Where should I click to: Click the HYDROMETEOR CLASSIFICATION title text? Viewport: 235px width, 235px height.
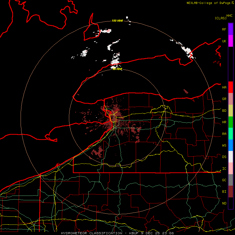point(92,233)
